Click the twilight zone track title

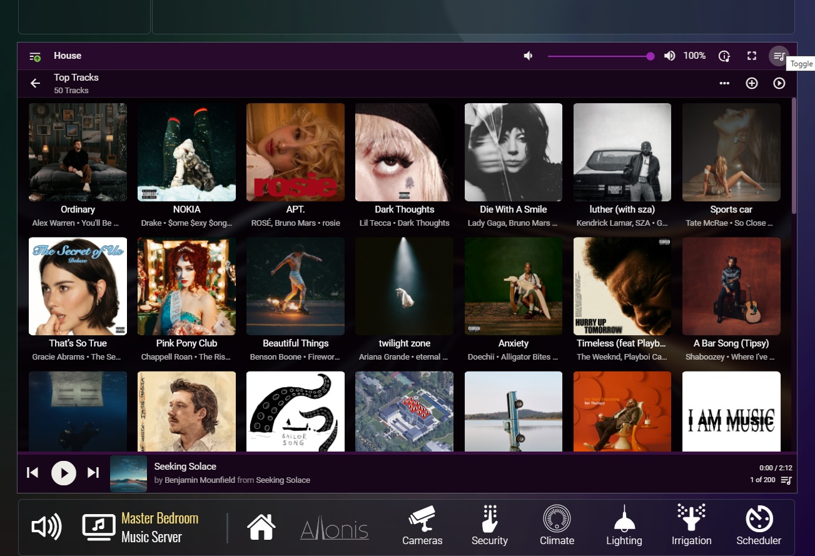pos(404,343)
